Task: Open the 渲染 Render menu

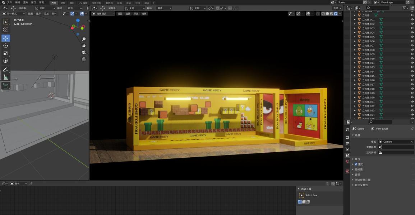Action: coord(26,3)
